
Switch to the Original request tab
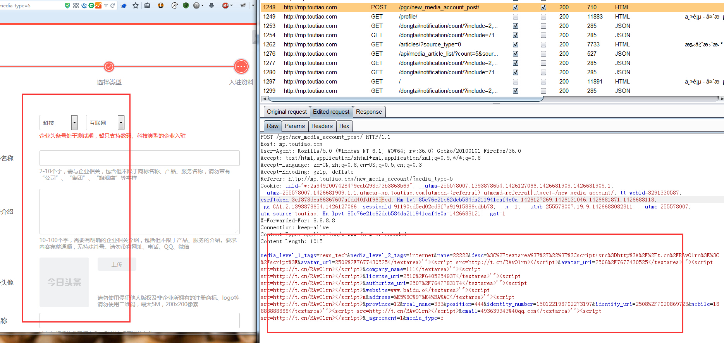(287, 112)
